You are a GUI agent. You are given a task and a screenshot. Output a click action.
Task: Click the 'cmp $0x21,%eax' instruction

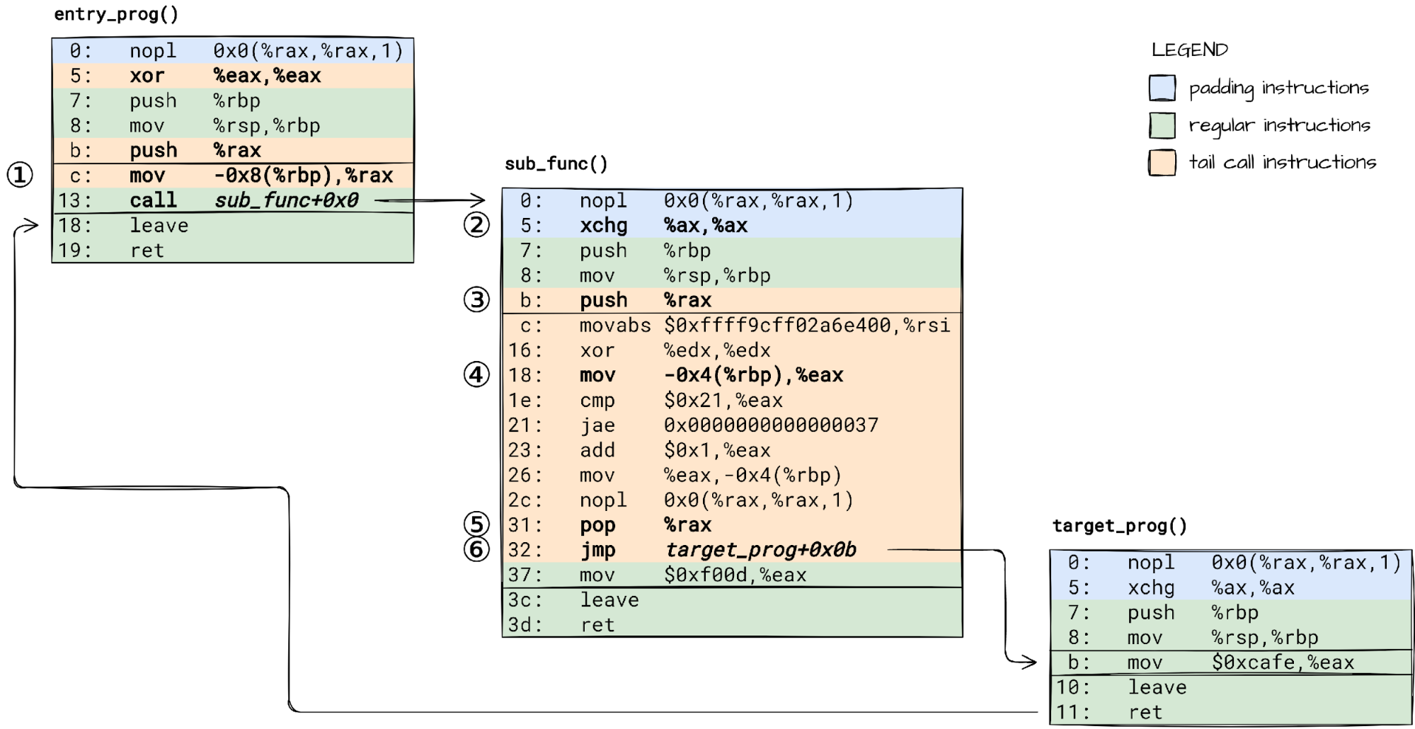click(732, 401)
